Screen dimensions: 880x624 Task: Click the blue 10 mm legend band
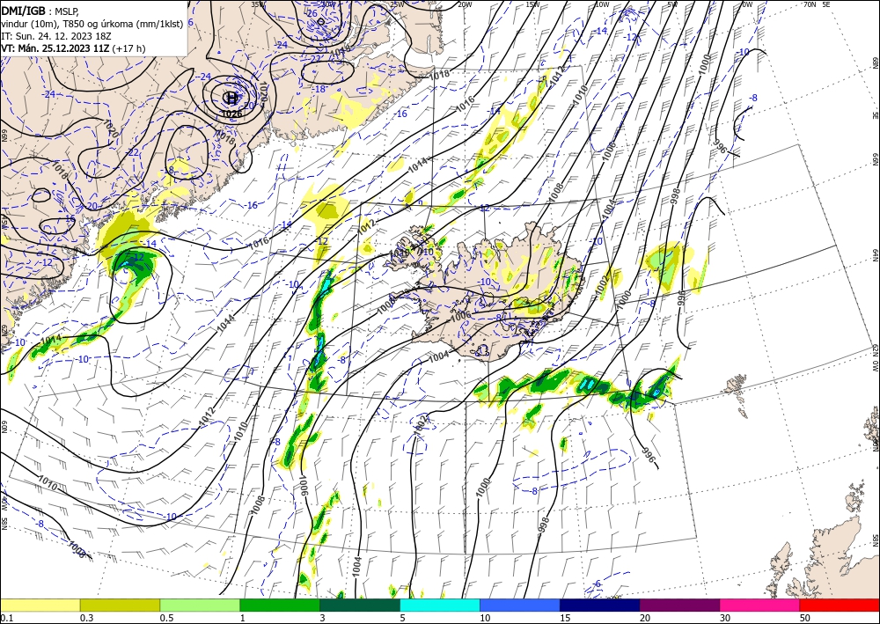[520, 605]
